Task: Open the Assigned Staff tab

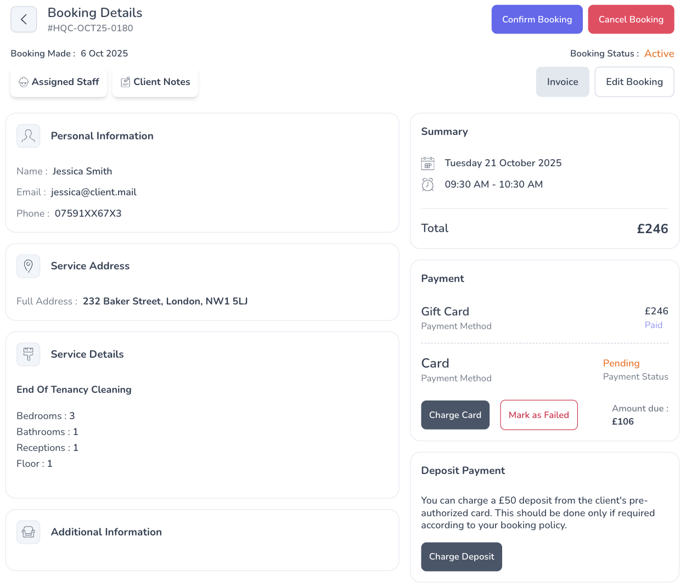Action: tap(59, 82)
